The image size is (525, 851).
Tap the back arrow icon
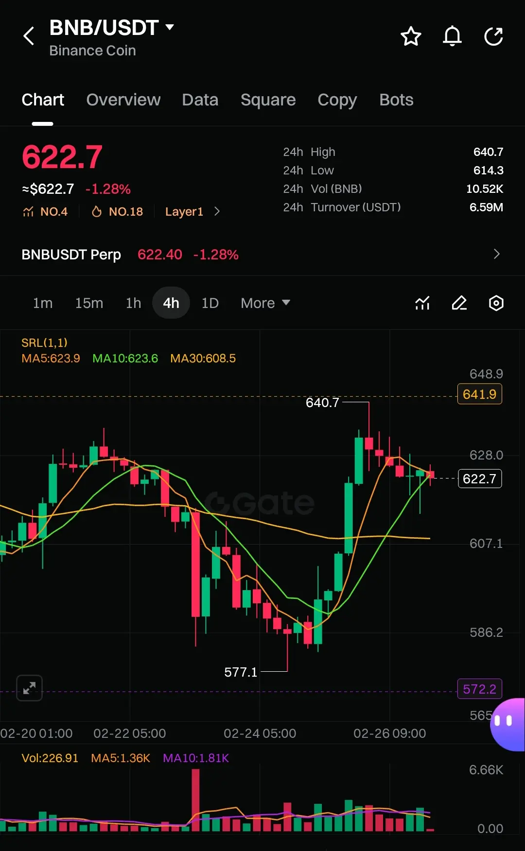(x=29, y=36)
